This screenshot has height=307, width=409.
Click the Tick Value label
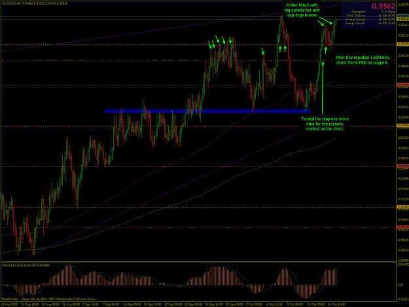355,16
